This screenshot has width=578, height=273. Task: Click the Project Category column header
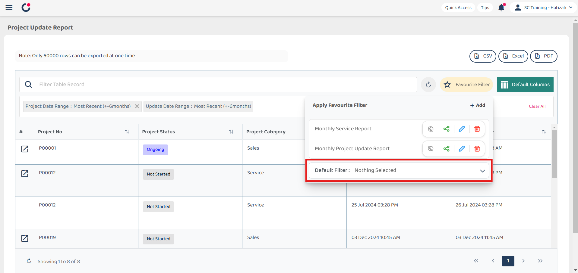[x=266, y=132]
